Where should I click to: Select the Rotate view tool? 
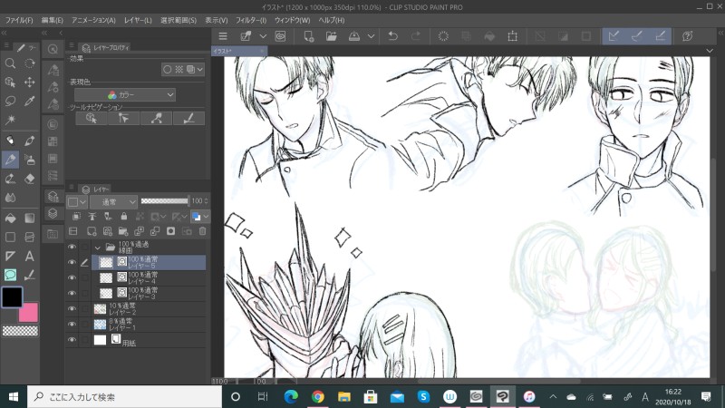pyautogui.click(x=30, y=63)
